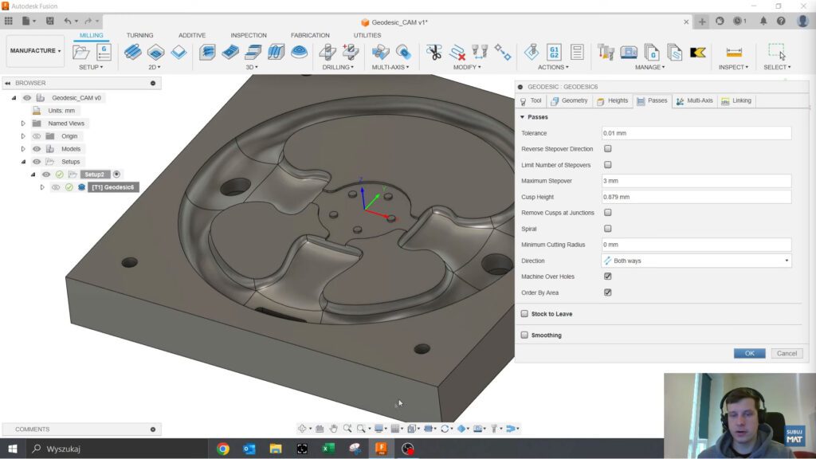Toggle Reverse Stepover Direction checkbox

point(608,149)
